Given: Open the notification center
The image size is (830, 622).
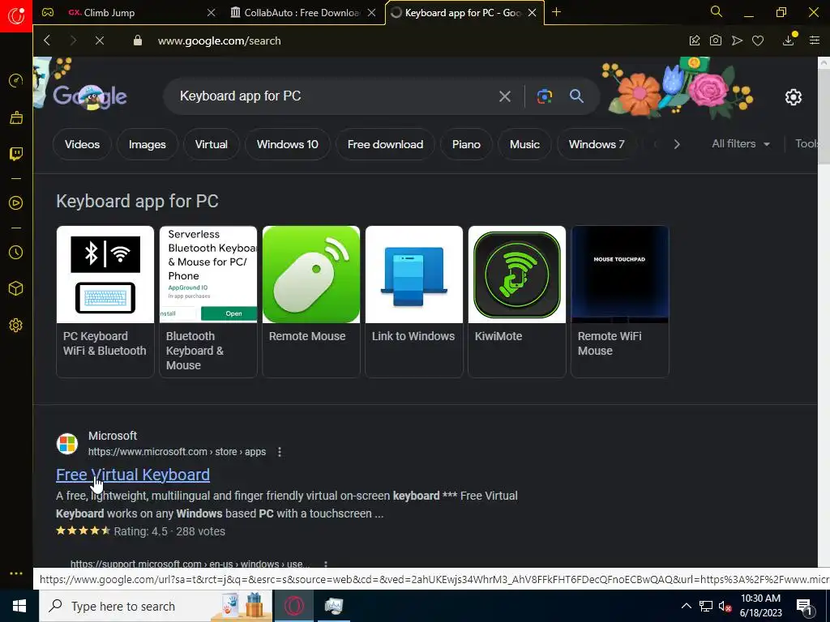Looking at the screenshot, I should pos(805,606).
